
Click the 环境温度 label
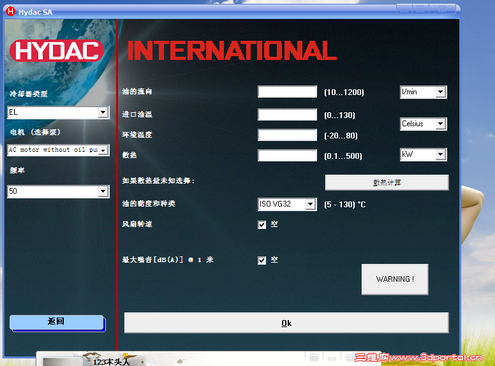coord(137,135)
